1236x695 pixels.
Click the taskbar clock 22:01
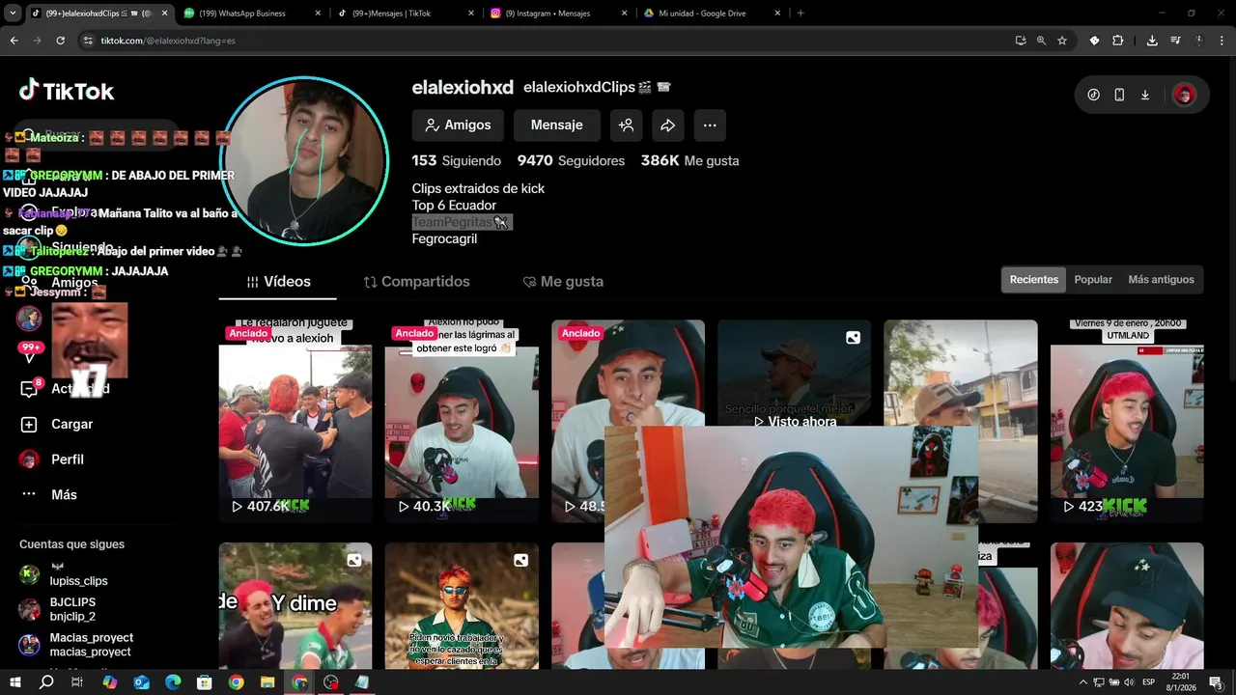point(1180,682)
